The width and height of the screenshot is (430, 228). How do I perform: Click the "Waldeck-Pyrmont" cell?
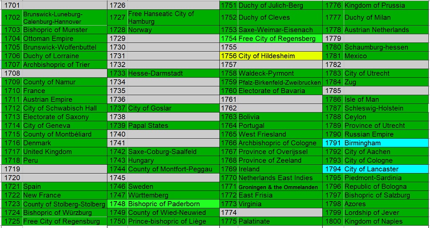280,73
